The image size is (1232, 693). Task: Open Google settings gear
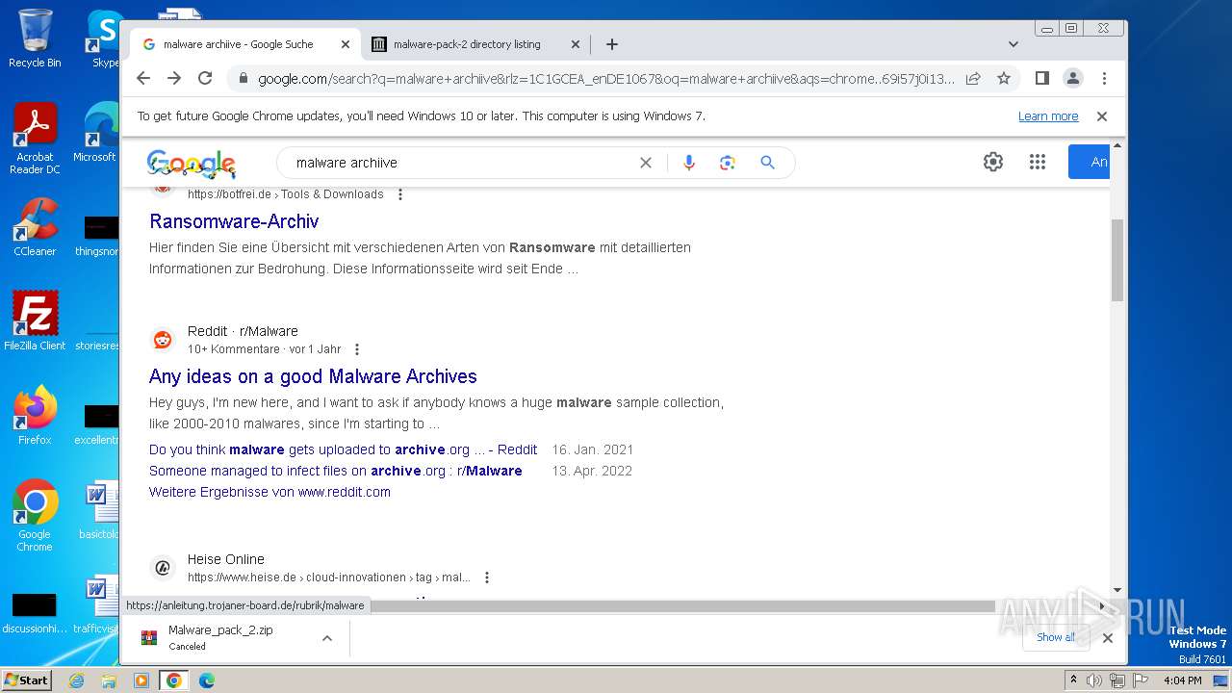[993, 162]
